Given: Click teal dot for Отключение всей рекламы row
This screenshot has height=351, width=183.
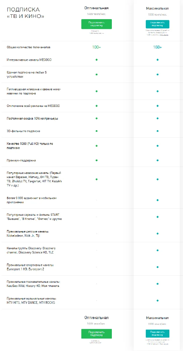Looking at the screenshot, I should click(x=158, y=106).
